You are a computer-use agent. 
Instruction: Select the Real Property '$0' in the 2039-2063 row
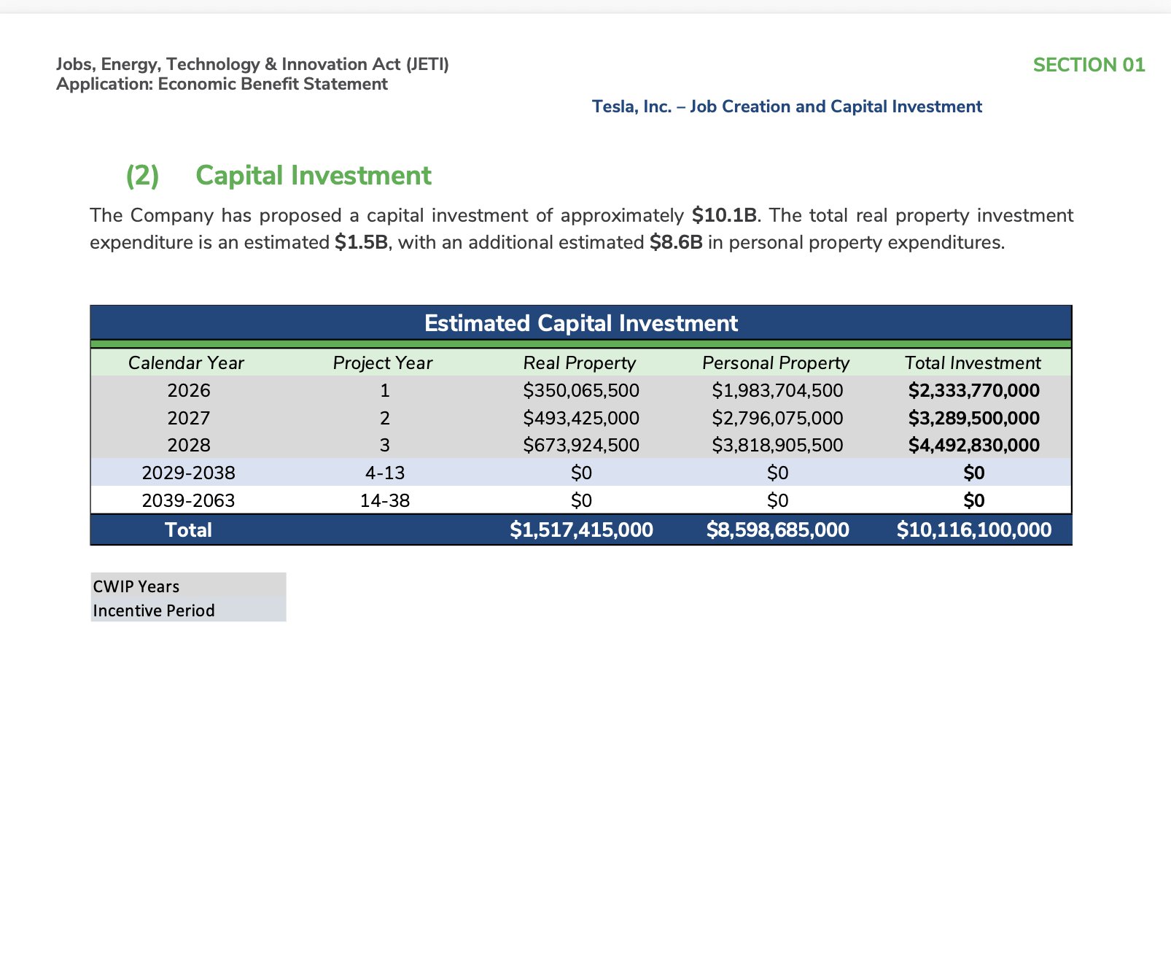(581, 501)
